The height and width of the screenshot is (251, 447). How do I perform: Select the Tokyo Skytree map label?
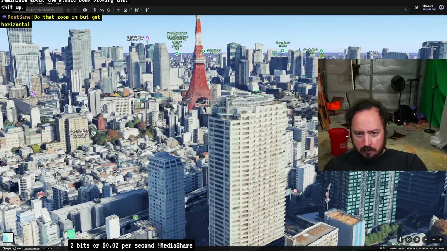pos(135,38)
